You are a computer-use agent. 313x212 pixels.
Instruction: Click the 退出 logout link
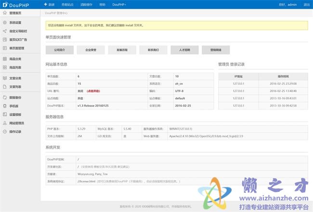307,4
